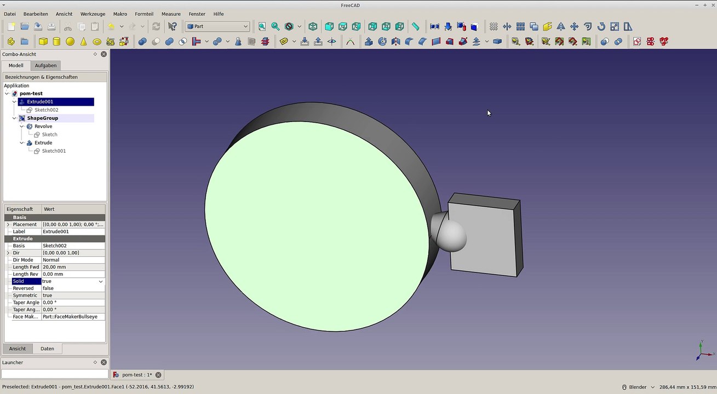Image resolution: width=717 pixels, height=394 pixels.
Task: Expand the Placement property row
Action: [8, 224]
